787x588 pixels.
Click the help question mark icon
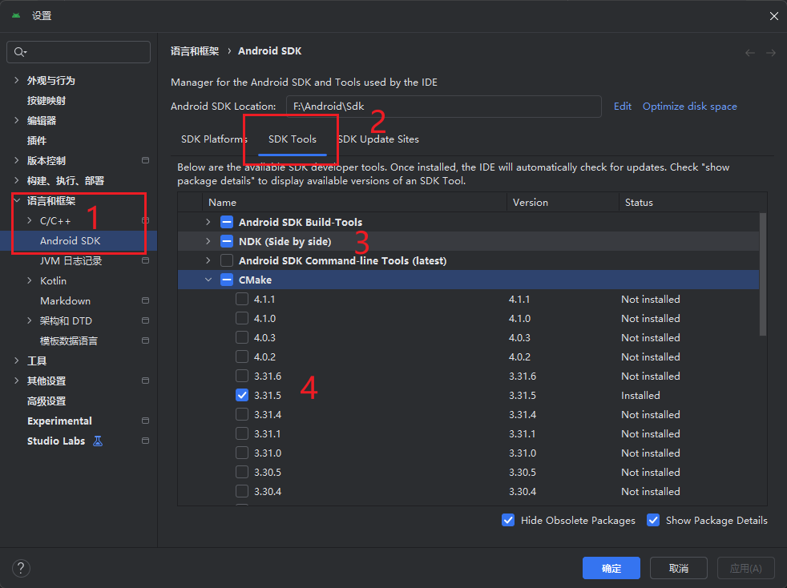click(x=21, y=569)
